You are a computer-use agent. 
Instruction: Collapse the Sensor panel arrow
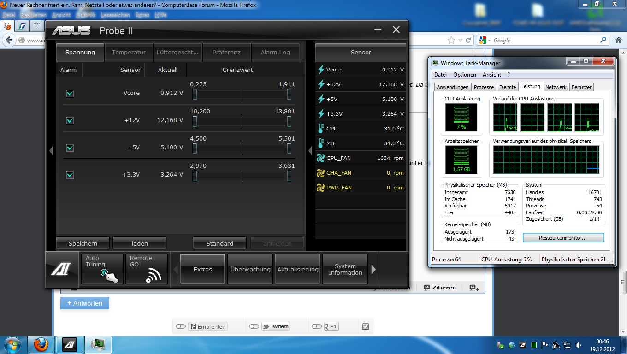click(x=310, y=150)
